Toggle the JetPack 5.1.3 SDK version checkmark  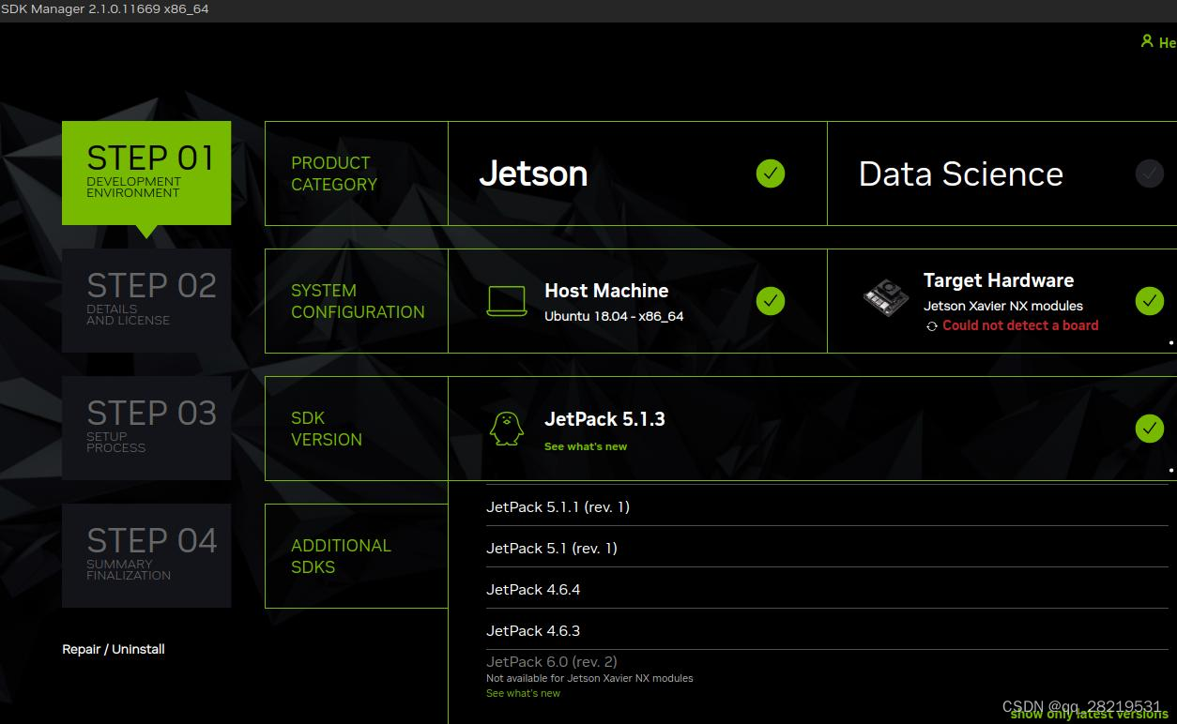[x=1150, y=429]
